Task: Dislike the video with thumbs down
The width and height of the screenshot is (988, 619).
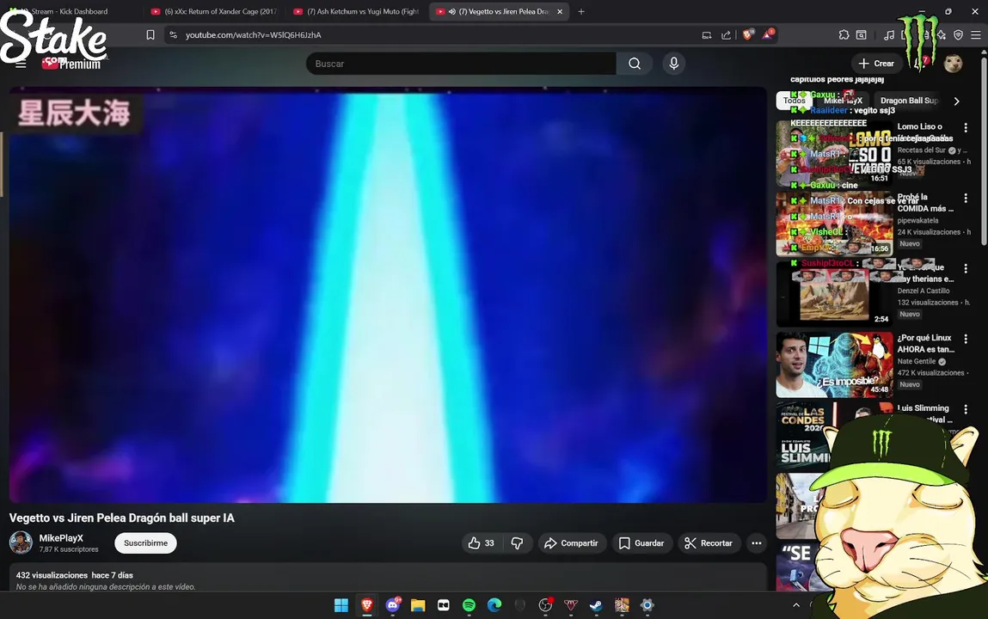Action: click(x=518, y=542)
